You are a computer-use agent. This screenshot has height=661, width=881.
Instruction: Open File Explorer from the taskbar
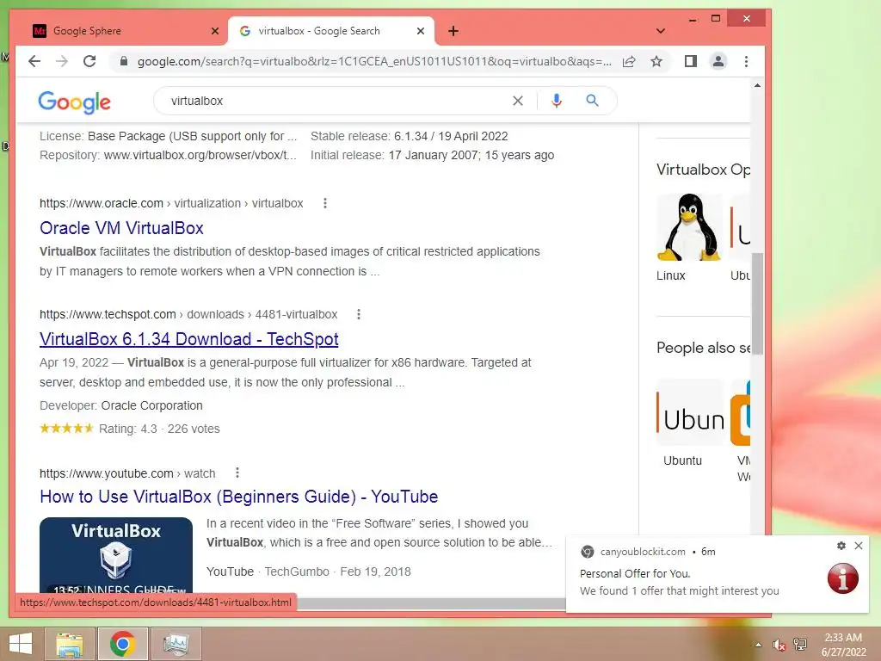70,644
